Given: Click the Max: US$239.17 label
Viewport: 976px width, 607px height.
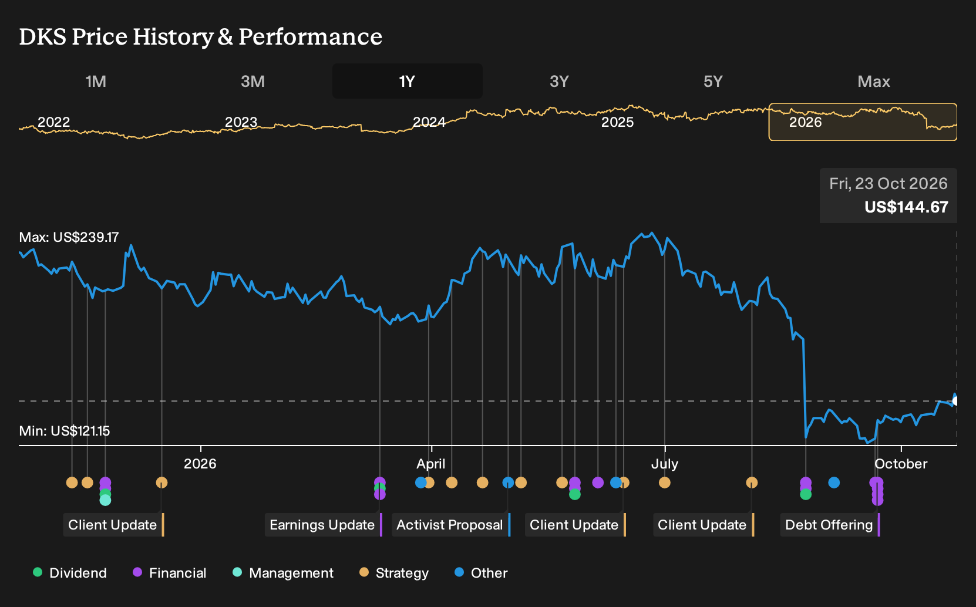Looking at the screenshot, I should [69, 237].
